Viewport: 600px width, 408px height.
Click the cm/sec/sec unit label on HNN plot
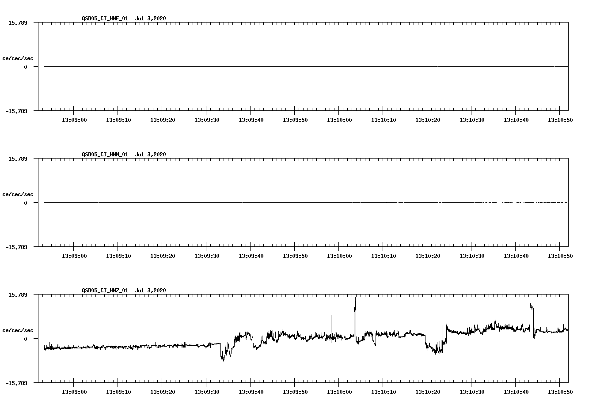click(18, 194)
